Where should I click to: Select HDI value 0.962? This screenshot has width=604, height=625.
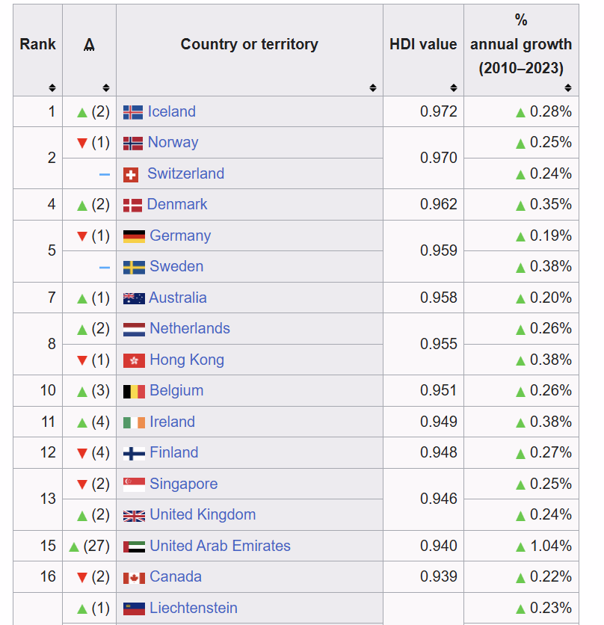pyautogui.click(x=439, y=205)
